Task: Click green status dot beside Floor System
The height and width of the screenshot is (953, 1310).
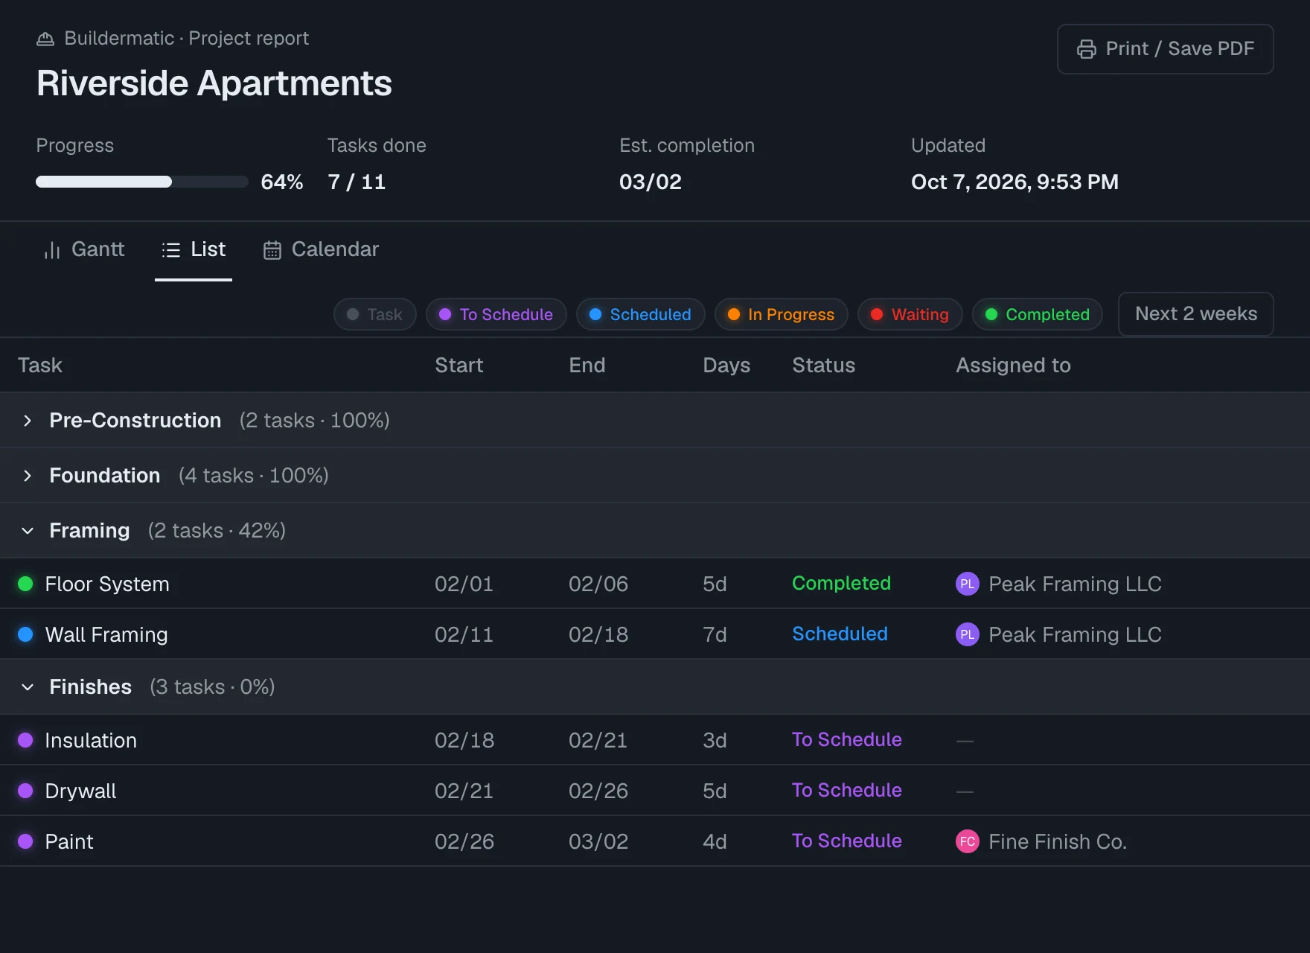Action: coord(25,584)
